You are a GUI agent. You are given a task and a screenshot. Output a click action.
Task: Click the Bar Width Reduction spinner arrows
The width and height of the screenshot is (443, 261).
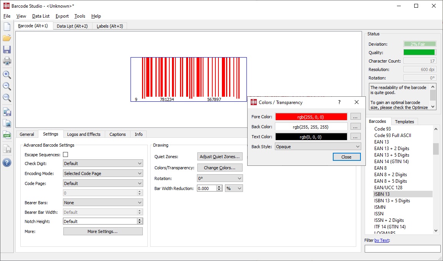click(x=219, y=188)
